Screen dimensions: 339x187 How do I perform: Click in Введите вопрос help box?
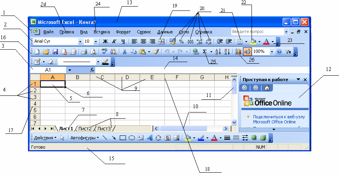257,32
